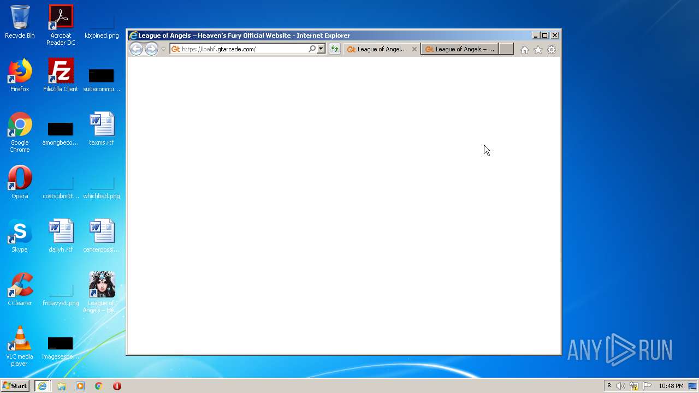Select the Firefox desktop shortcut
Screen dimensions: 699x393
[20, 75]
